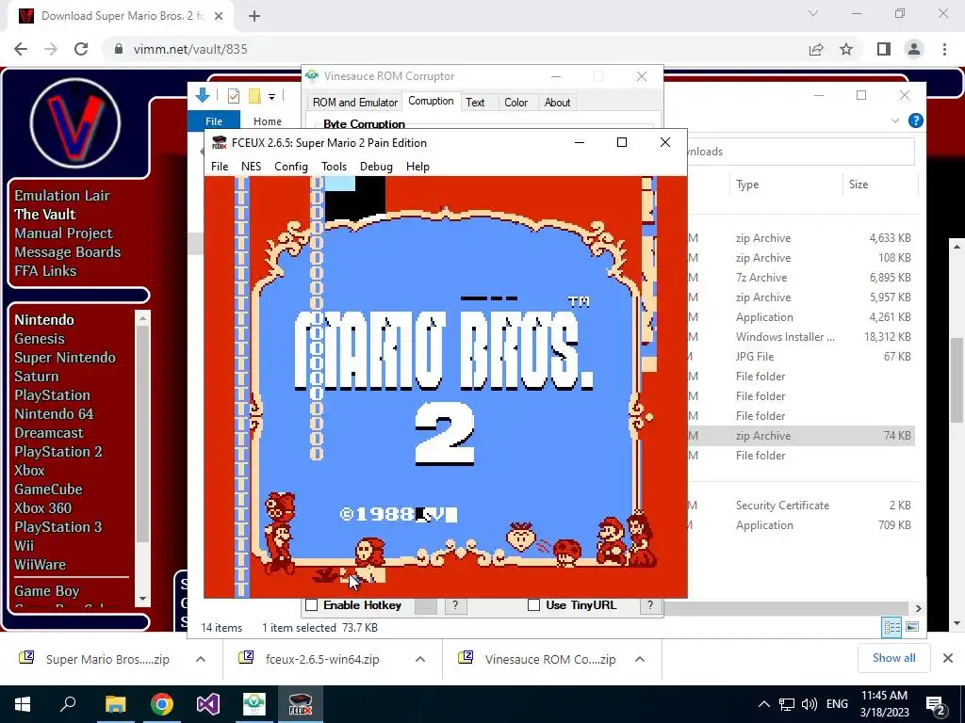Click the Explorer horizontal scrollbar right arrow
Image resolution: width=965 pixels, height=723 pixels.
(918, 608)
